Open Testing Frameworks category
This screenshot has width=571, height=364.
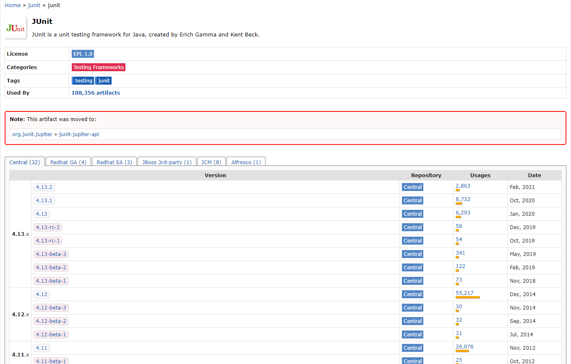click(99, 67)
